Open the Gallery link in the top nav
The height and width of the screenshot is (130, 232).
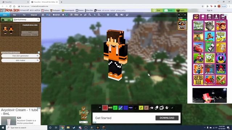coord(45,10)
